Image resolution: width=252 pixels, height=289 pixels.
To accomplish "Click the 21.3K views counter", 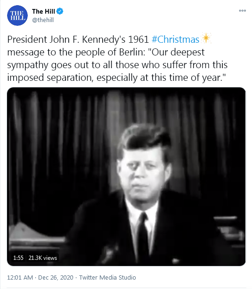I will pos(43,258).
